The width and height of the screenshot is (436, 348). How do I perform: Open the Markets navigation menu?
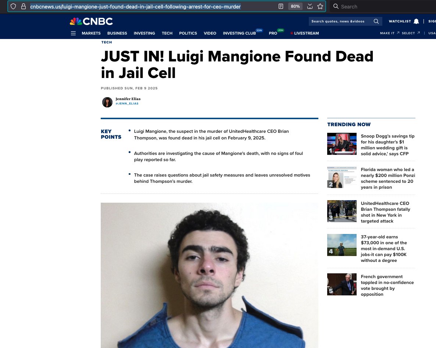[x=91, y=33]
